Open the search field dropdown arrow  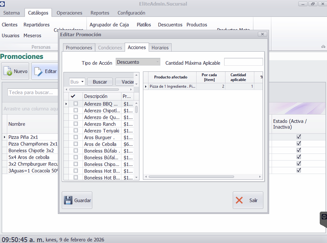(82, 82)
